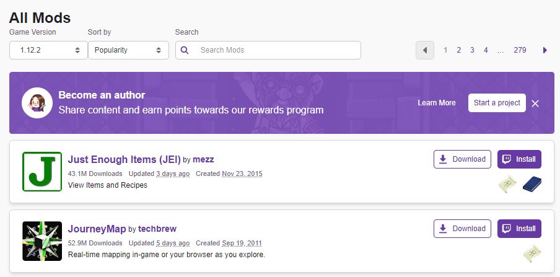Open the Game Version 1.12.2 dropdown
The image size is (560, 277).
48,50
